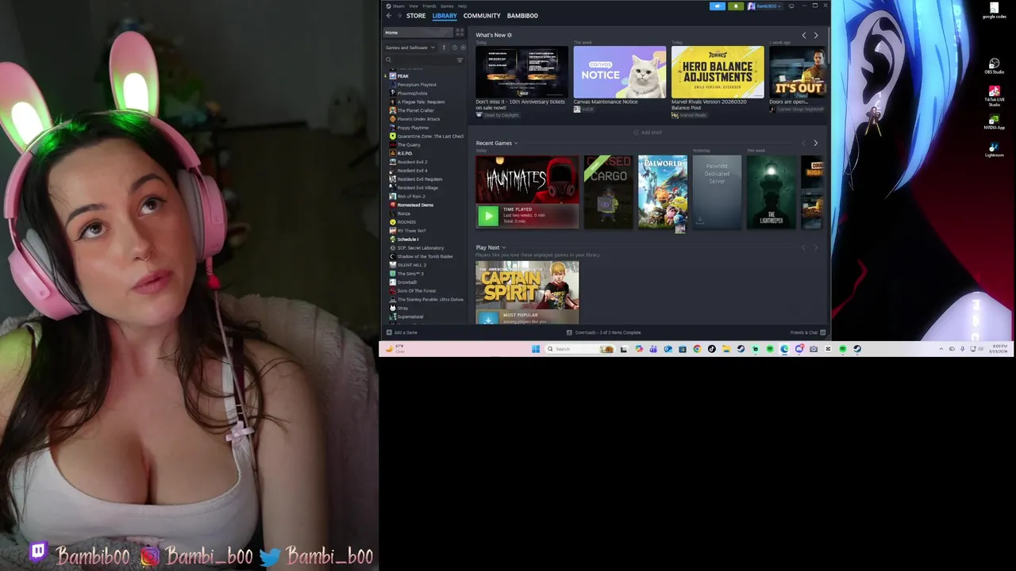This screenshot has width=1016, height=571.
Task: Open Windows Start button
Action: (536, 349)
